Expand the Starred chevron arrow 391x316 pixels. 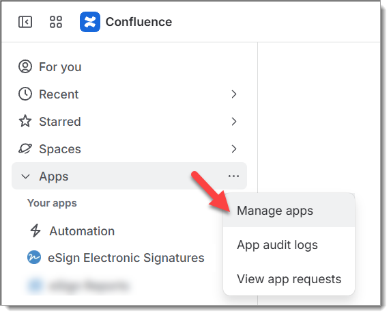coord(233,122)
